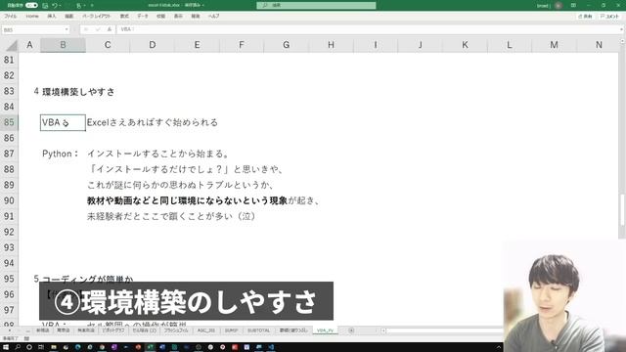Switch to the 表示 (View) tab
Screen dimensions: 626x352
coord(178,16)
